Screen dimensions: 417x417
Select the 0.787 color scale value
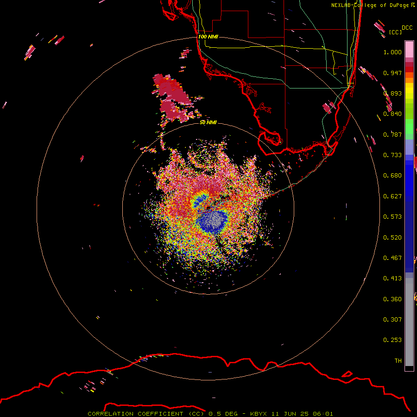click(392, 134)
